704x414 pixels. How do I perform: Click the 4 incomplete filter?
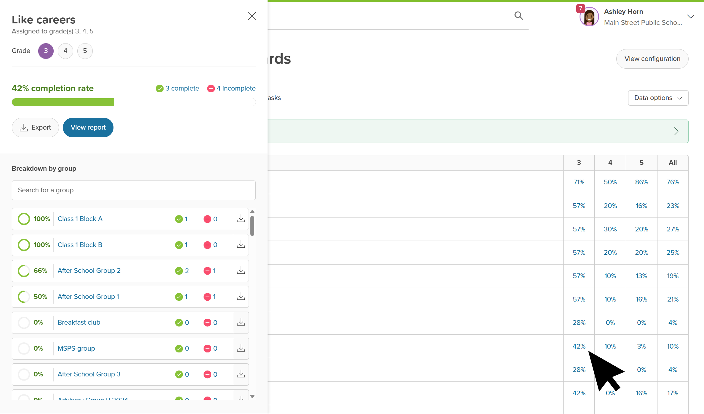pos(231,88)
